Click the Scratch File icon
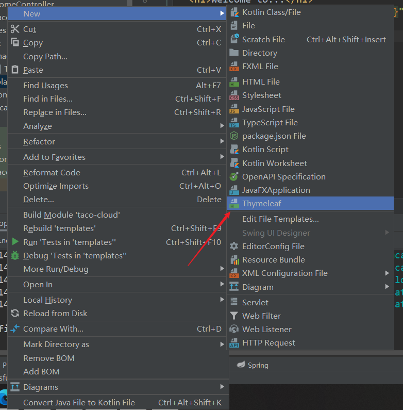The height and width of the screenshot is (410, 403). click(x=234, y=39)
